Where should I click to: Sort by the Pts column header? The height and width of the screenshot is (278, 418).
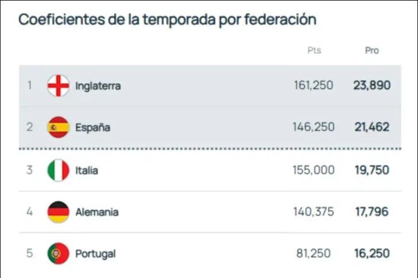coord(314,51)
